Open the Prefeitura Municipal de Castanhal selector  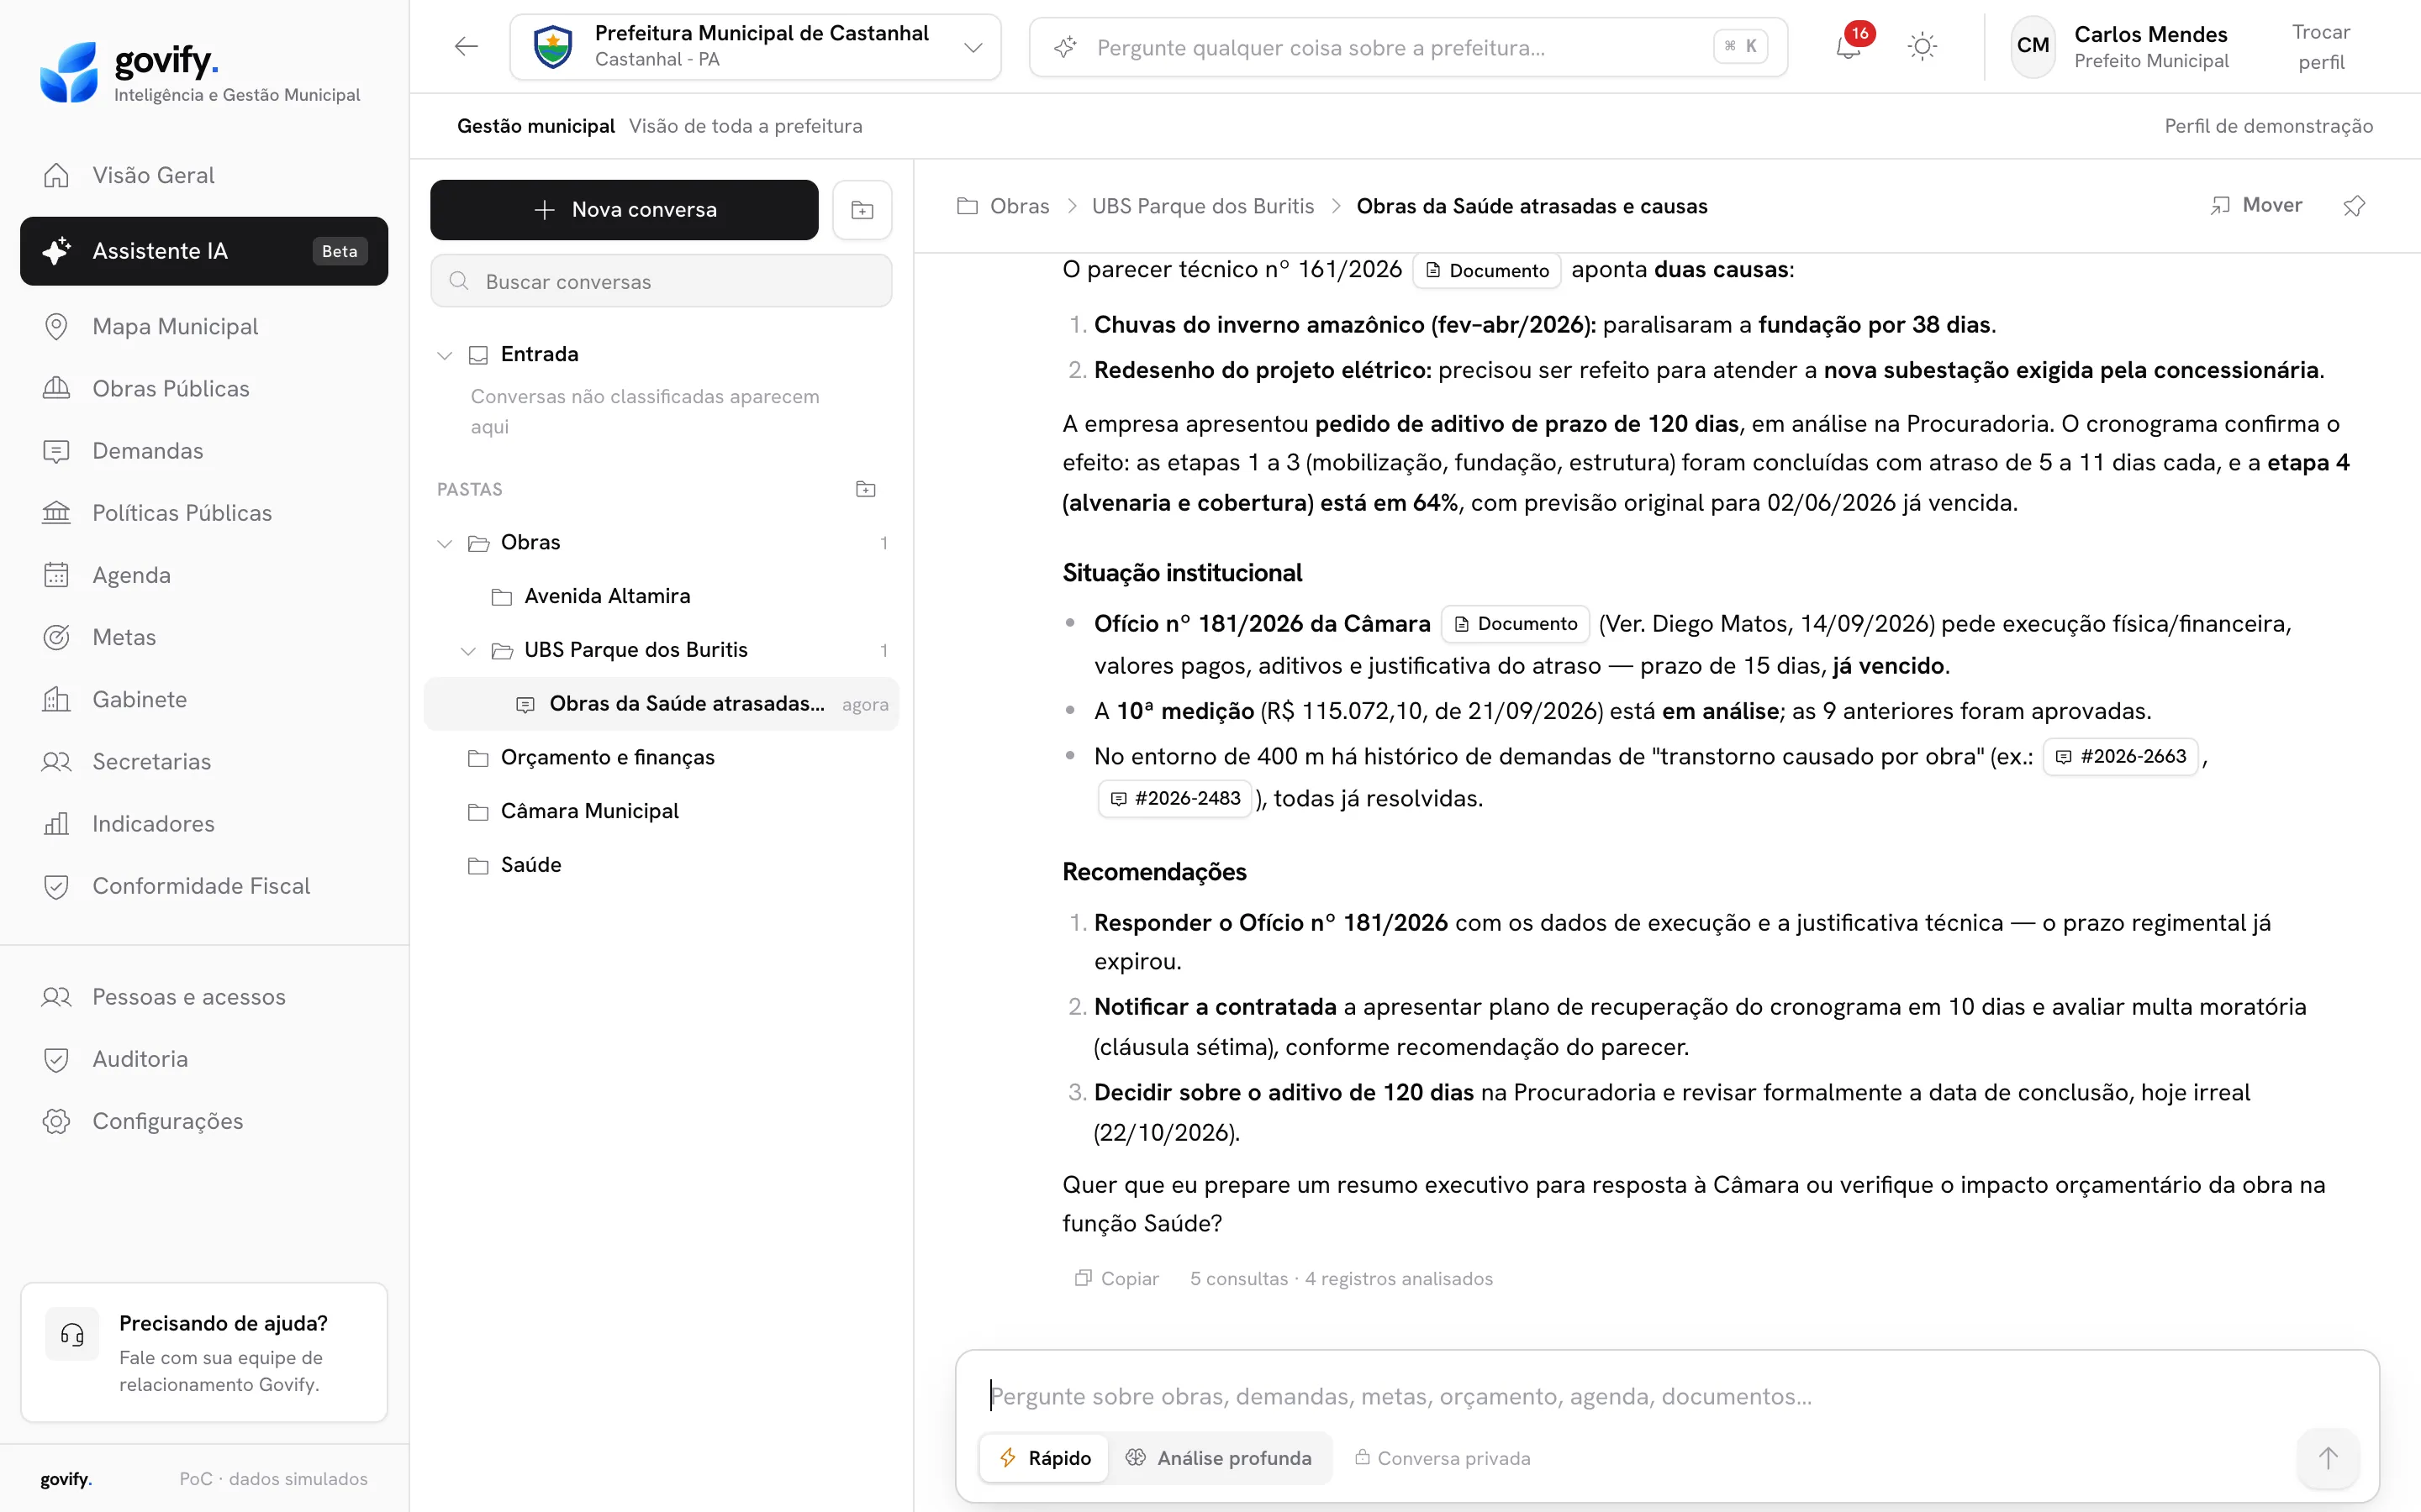[756, 47]
